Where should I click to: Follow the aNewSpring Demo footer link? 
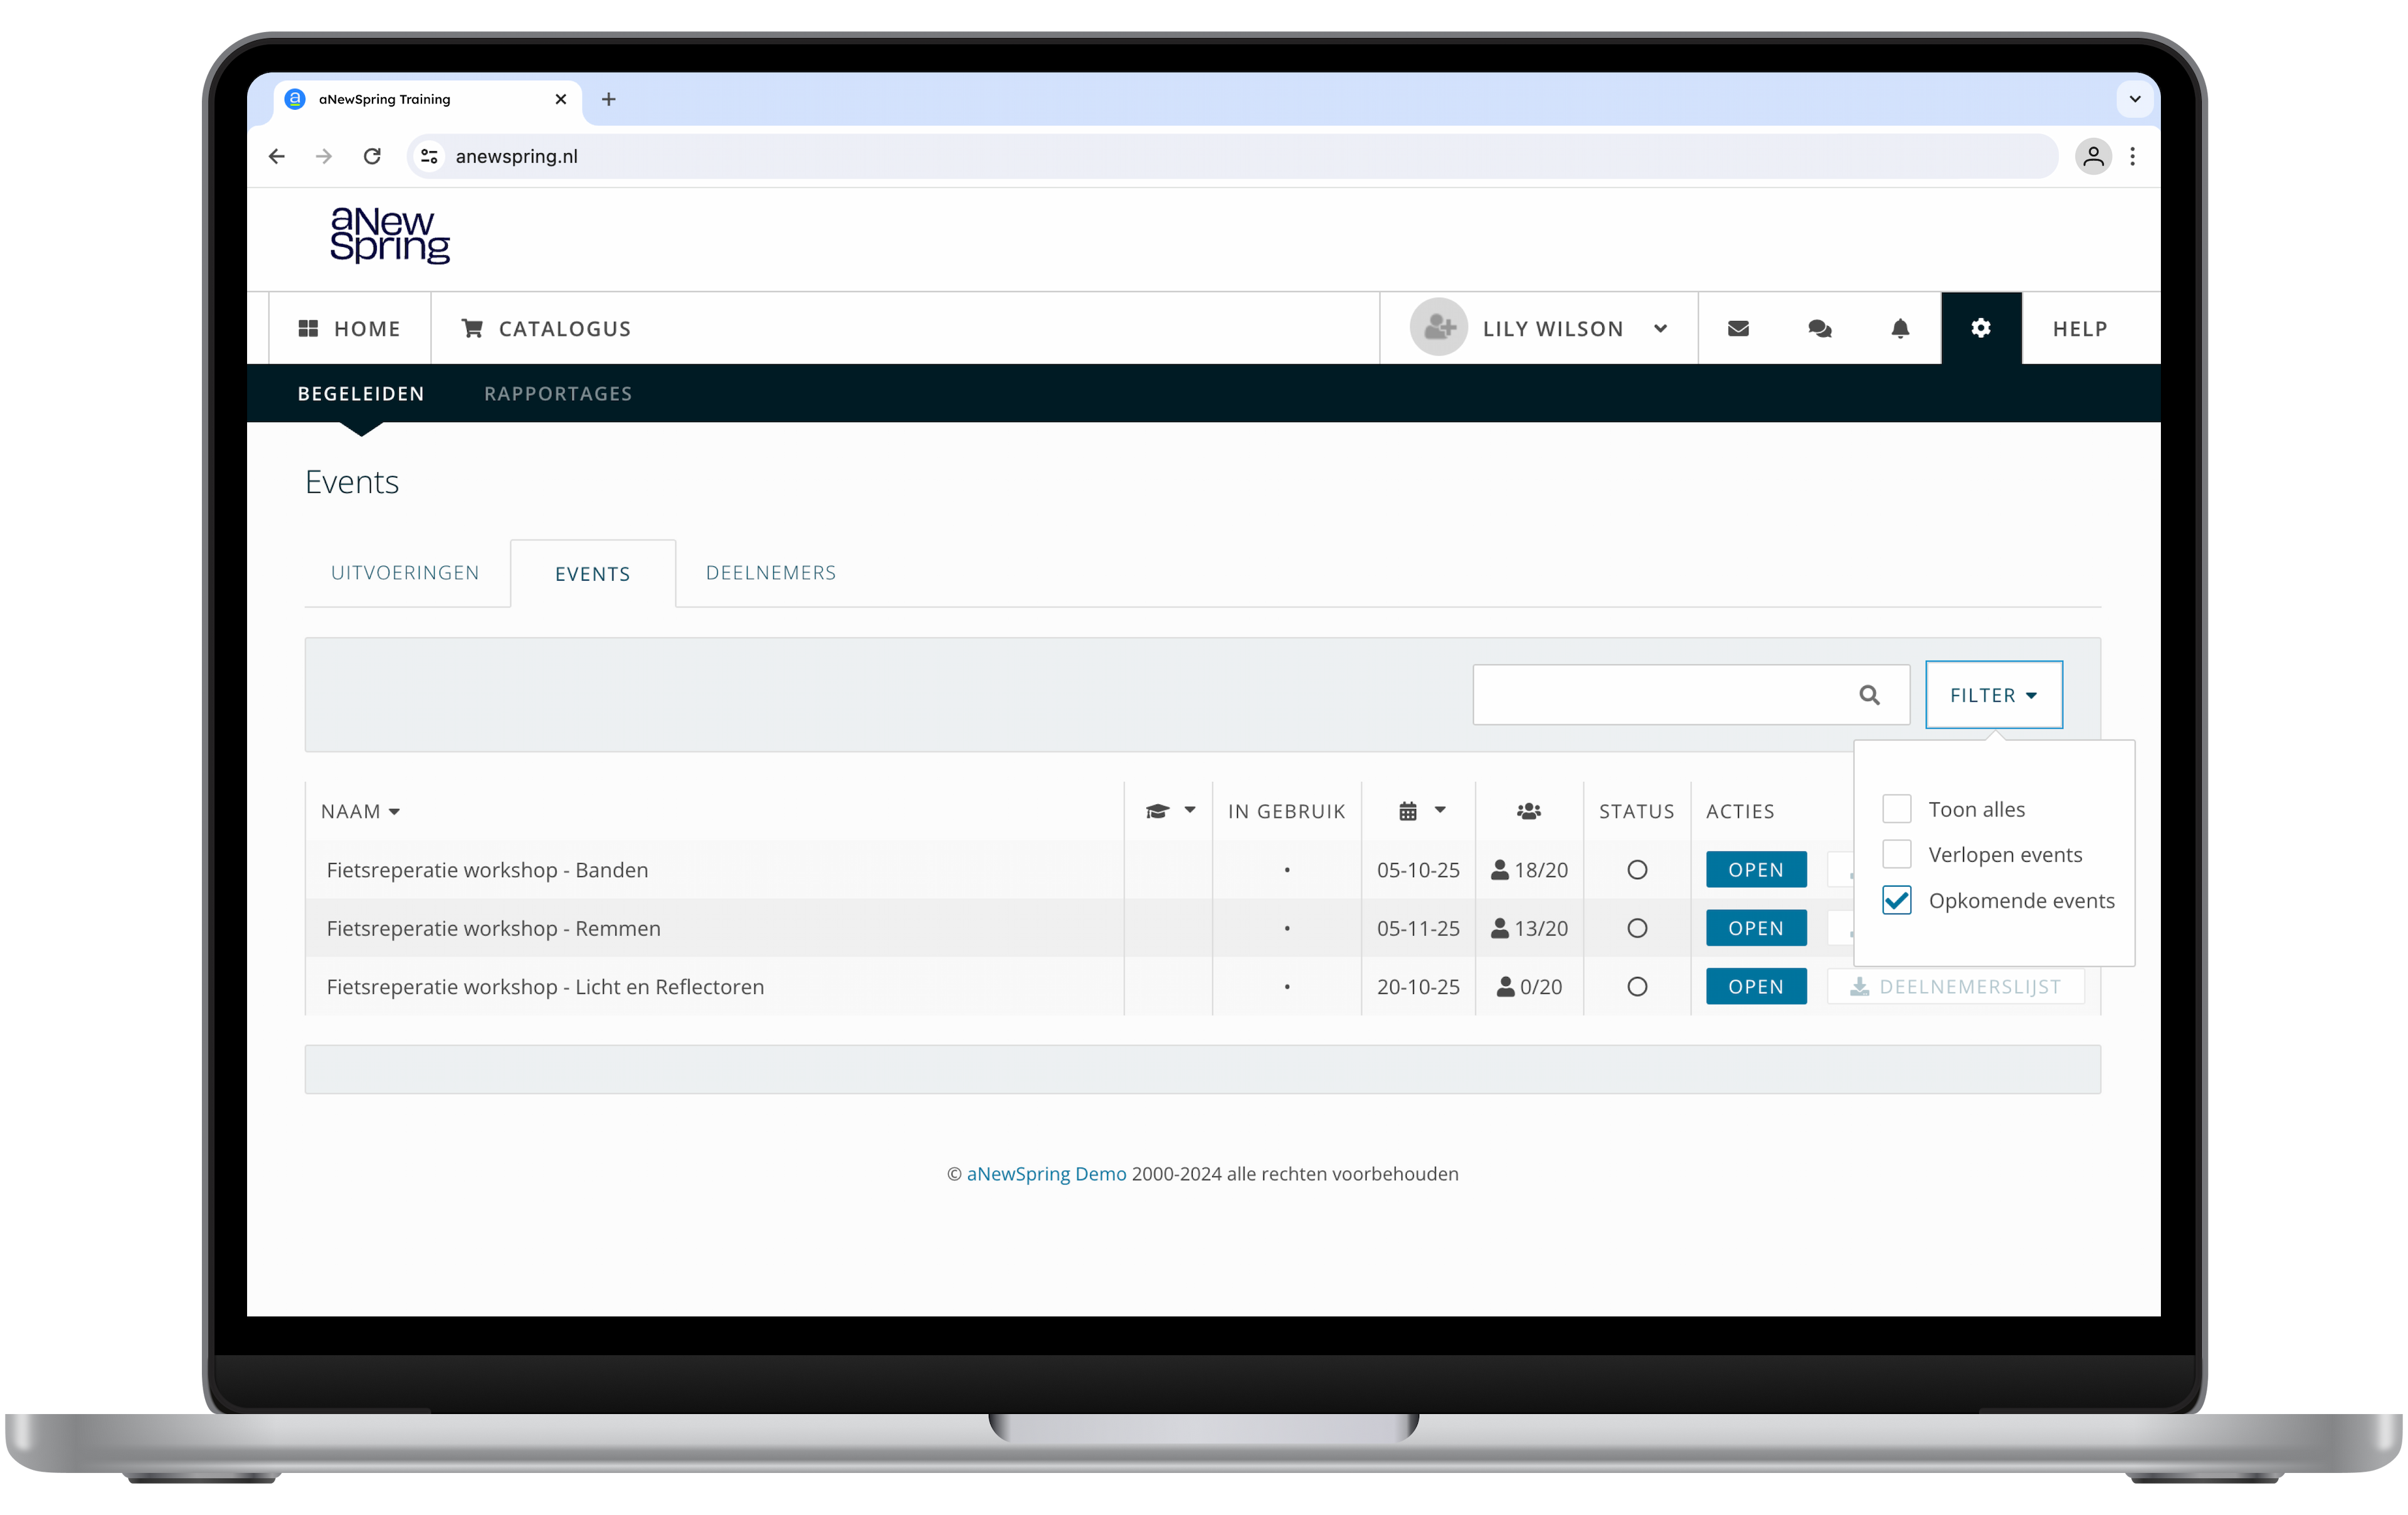tap(1046, 1174)
